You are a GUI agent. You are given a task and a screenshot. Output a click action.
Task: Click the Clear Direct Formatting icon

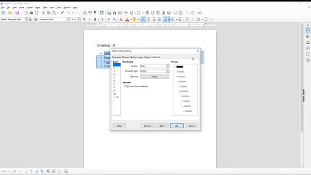click(121, 19)
